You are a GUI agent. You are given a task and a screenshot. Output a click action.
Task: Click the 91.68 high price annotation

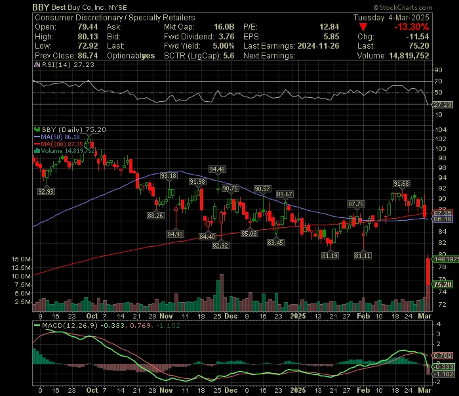(x=401, y=184)
